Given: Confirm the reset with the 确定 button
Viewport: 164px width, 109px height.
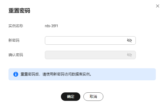Looking at the screenshot, I should point(71,97).
